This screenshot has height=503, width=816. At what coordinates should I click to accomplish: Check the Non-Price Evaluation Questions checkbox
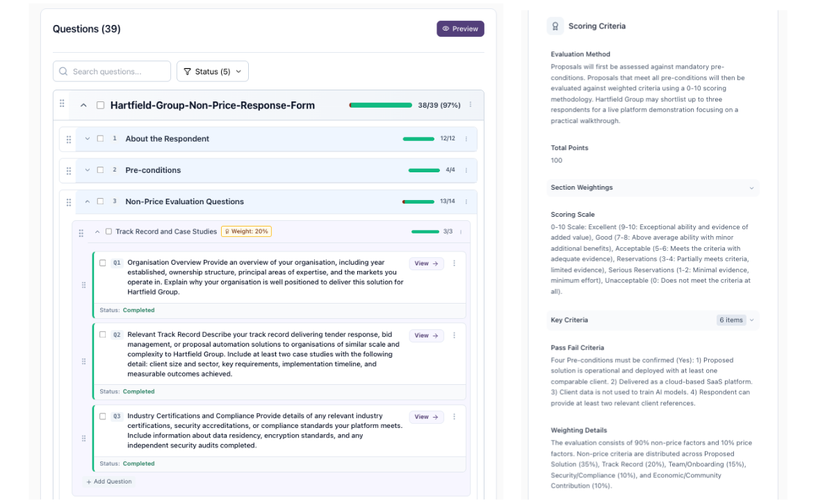101,201
